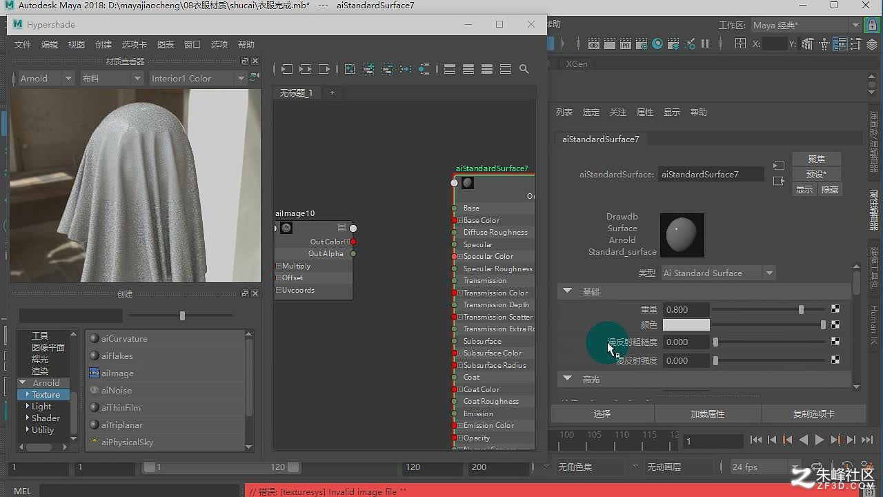Click Input and output connections icon
Viewport: 883px width, 497px height.
[306, 69]
